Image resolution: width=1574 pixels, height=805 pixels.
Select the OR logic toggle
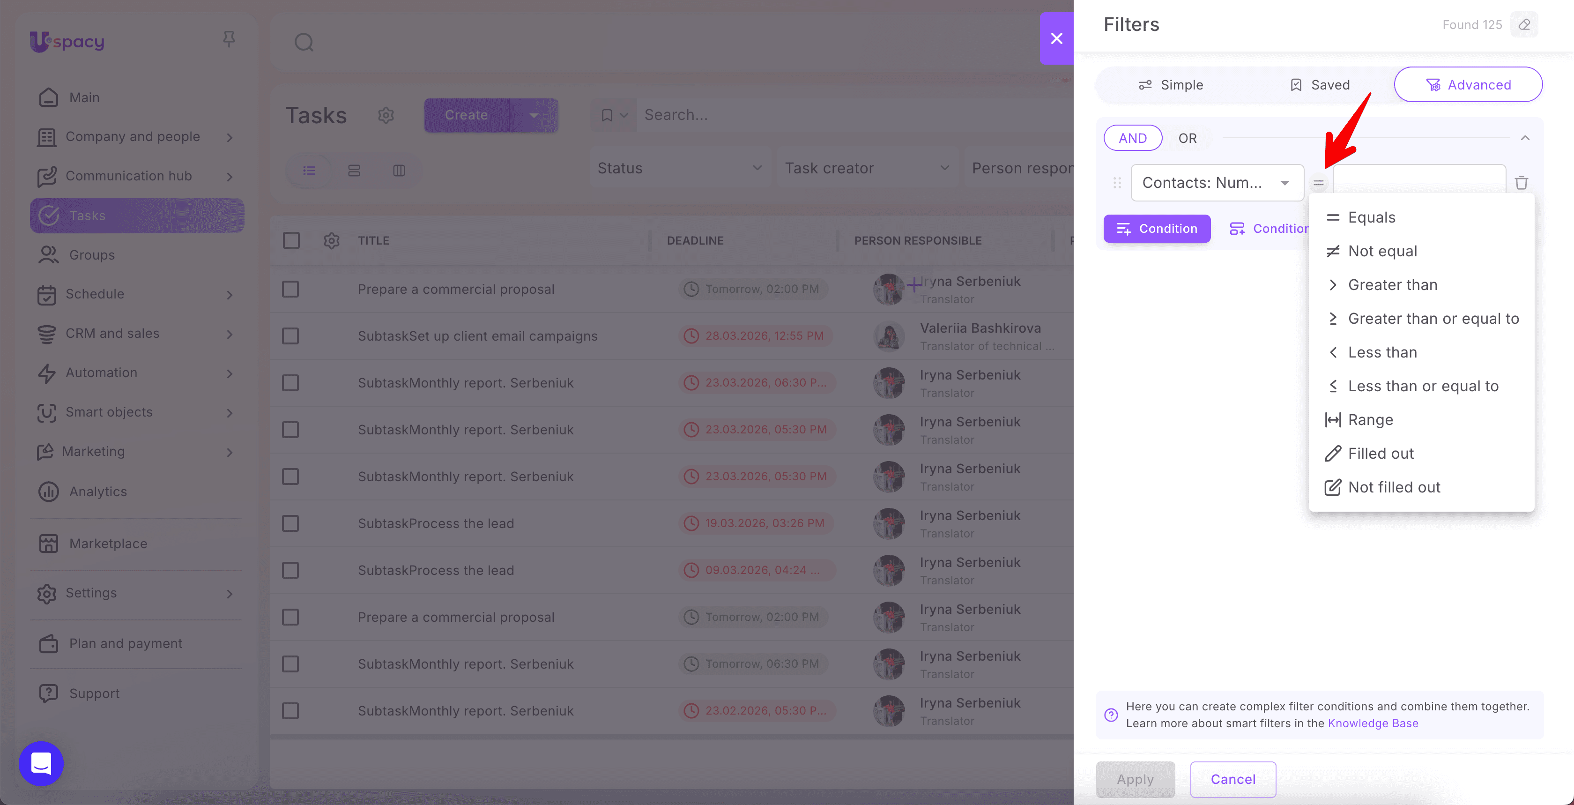(x=1187, y=139)
